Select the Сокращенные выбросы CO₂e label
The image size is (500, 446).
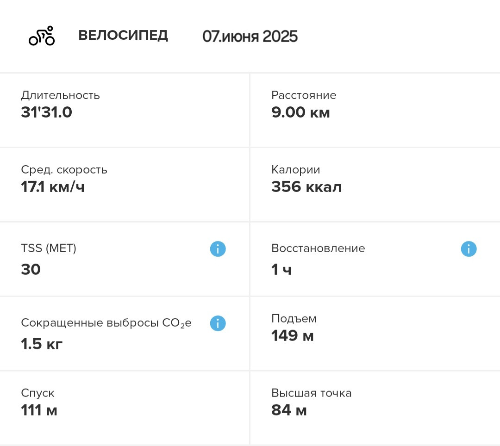click(x=106, y=323)
